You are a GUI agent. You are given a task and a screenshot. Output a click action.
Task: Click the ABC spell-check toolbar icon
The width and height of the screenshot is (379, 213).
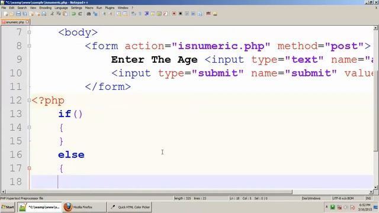(208, 14)
